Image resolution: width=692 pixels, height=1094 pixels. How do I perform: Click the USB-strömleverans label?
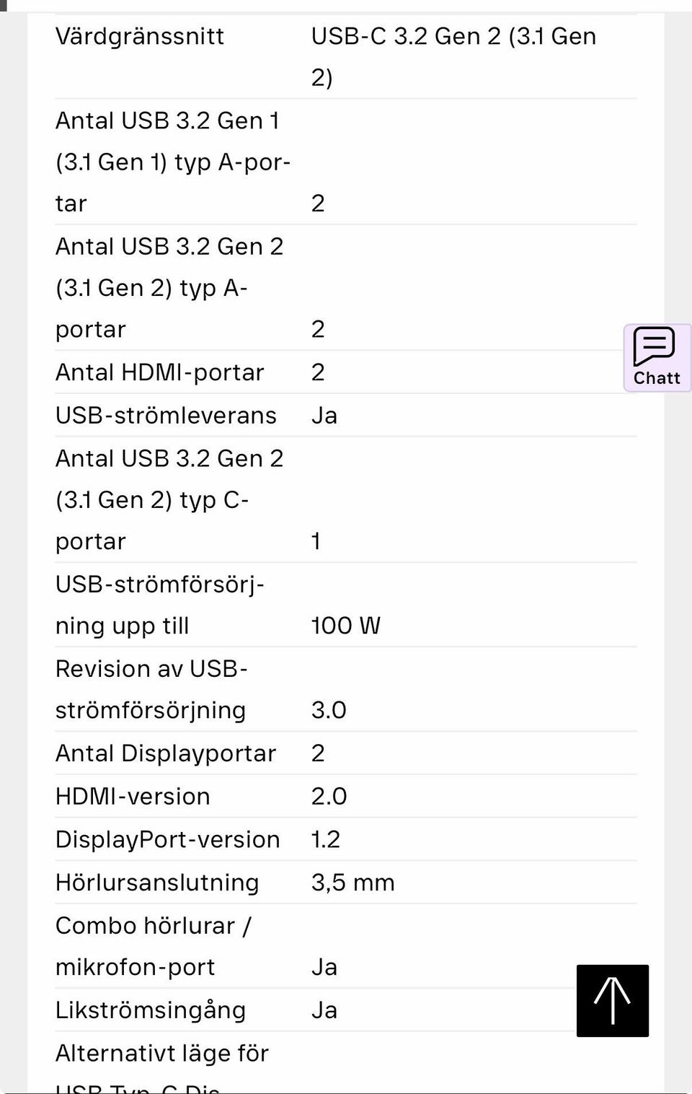pos(166,416)
